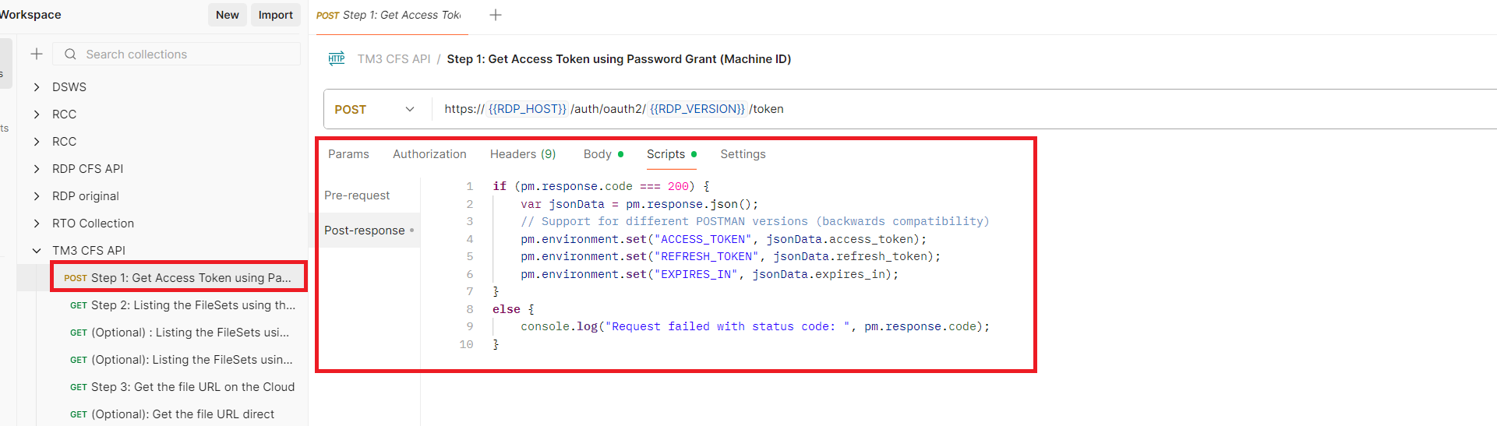The image size is (1497, 426).
Task: Click the plus icon to create new collection
Action: tap(36, 54)
